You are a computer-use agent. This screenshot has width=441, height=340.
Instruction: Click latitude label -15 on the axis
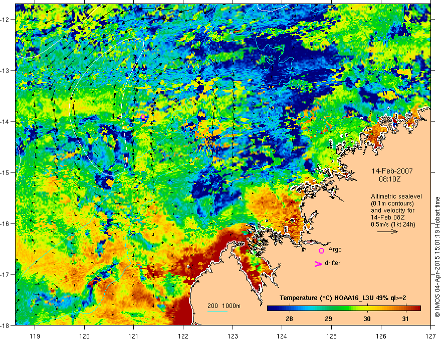6,172
